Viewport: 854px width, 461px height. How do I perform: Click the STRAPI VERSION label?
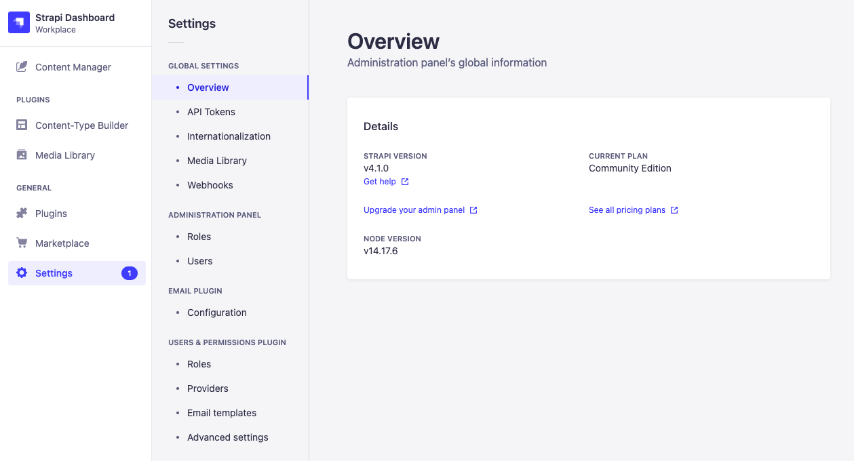click(395, 156)
